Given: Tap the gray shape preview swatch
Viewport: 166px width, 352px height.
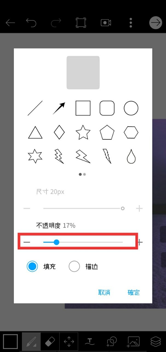Looking at the screenshot, I should (83, 73).
